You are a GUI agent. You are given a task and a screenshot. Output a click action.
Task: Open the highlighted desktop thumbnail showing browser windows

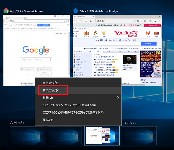point(102,136)
